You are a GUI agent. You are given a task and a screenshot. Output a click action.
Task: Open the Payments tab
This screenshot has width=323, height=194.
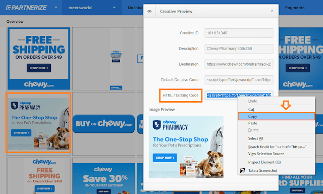point(295,8)
